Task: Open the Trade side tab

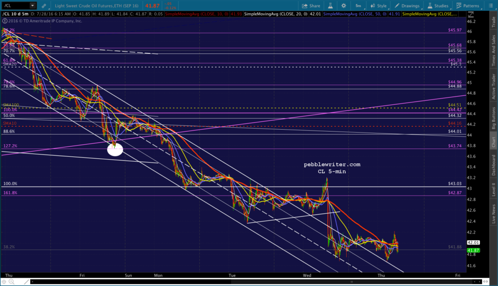Action: (x=494, y=21)
